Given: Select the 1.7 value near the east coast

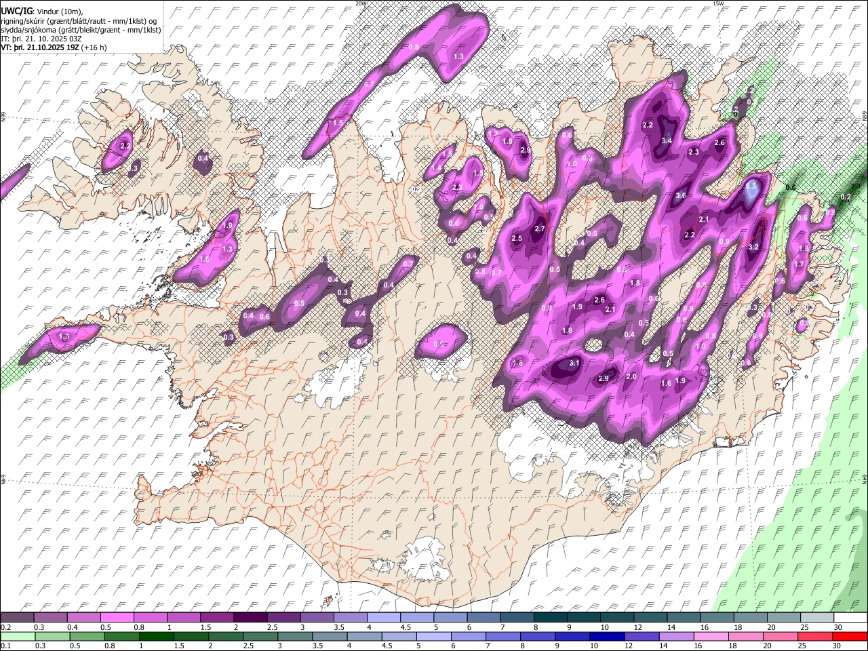Looking at the screenshot, I should [799, 264].
